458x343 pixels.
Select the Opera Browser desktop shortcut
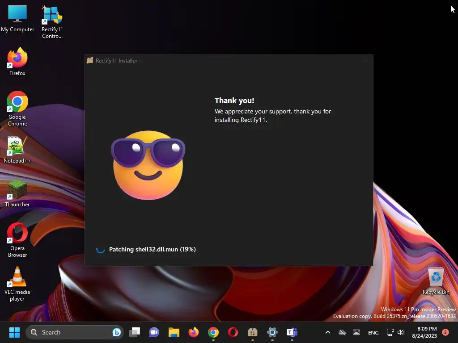click(x=17, y=240)
